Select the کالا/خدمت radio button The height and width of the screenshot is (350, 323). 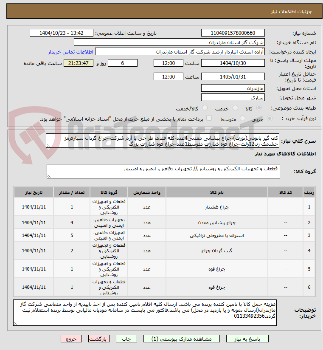pos(205,108)
